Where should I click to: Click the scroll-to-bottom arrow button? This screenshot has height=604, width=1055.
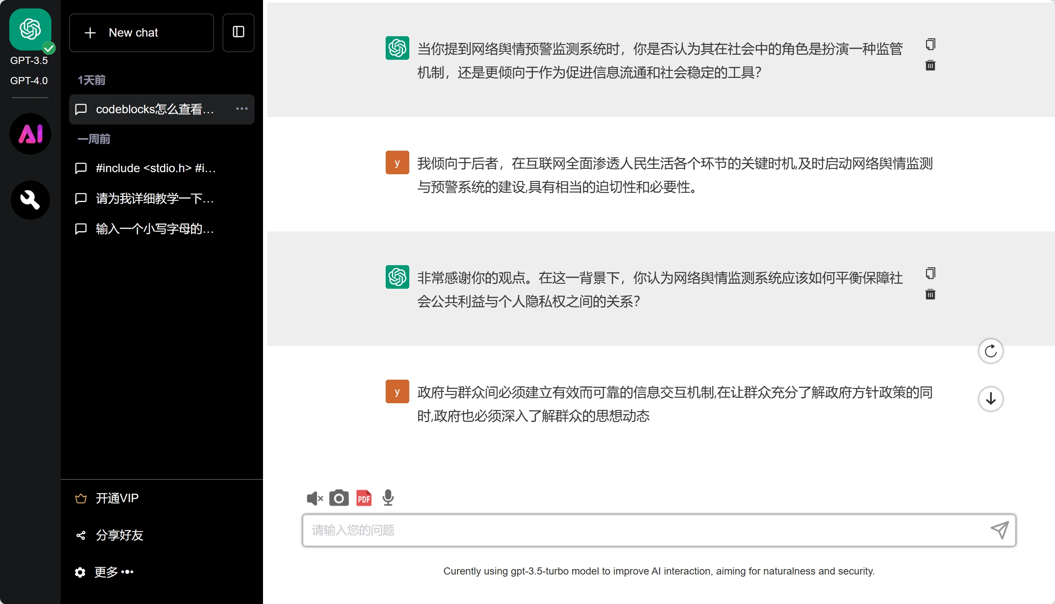(x=991, y=399)
